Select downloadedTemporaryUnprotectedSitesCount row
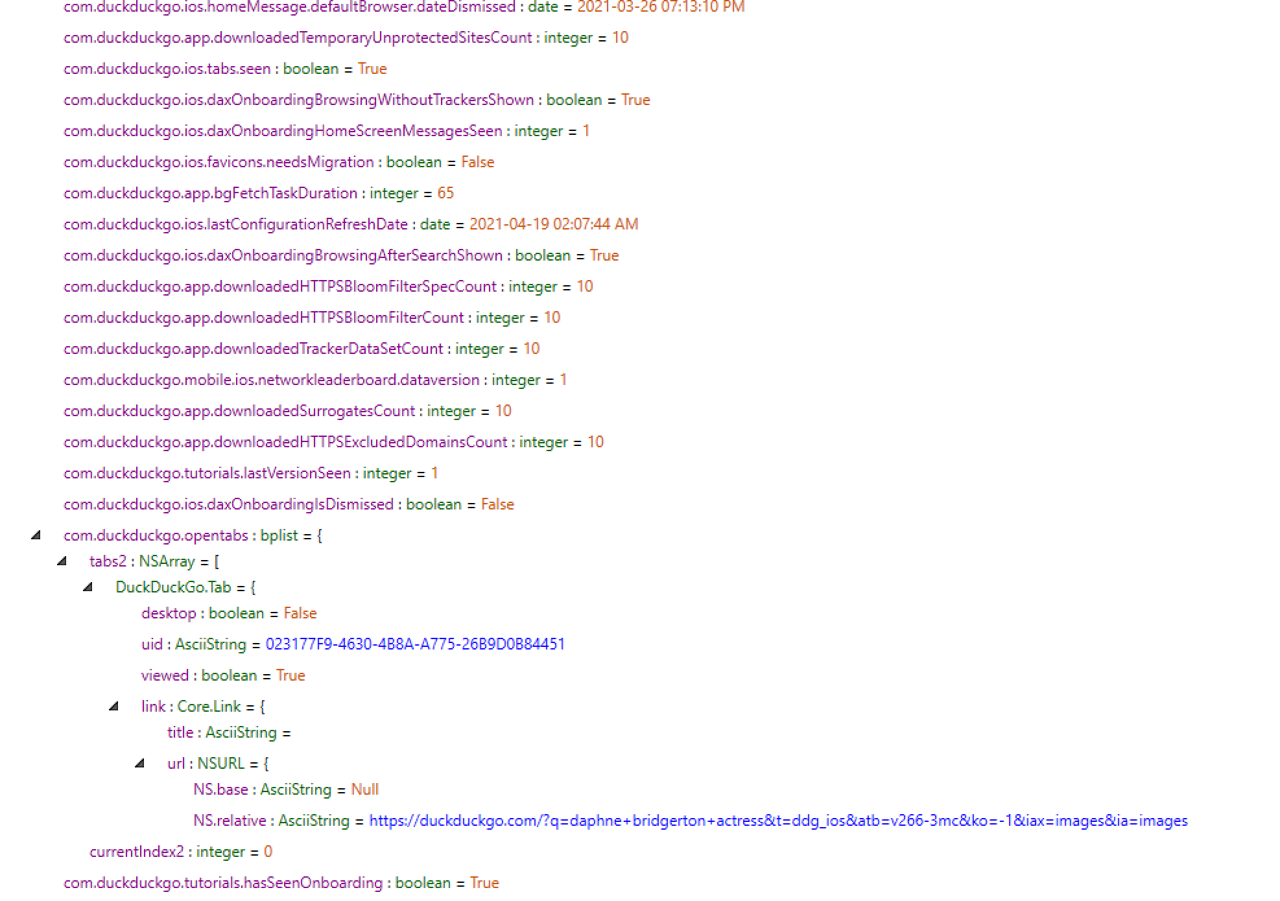Image resolution: width=1280 pixels, height=901 pixels. pos(346,38)
